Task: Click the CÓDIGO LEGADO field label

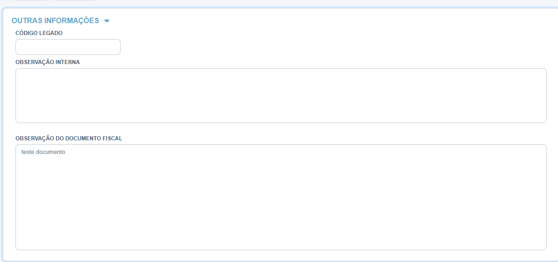Action: click(x=39, y=33)
